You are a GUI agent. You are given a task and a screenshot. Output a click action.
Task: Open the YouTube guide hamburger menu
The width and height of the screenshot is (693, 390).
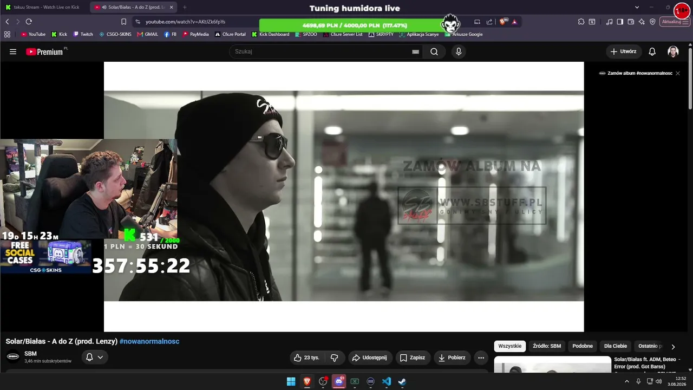click(13, 51)
